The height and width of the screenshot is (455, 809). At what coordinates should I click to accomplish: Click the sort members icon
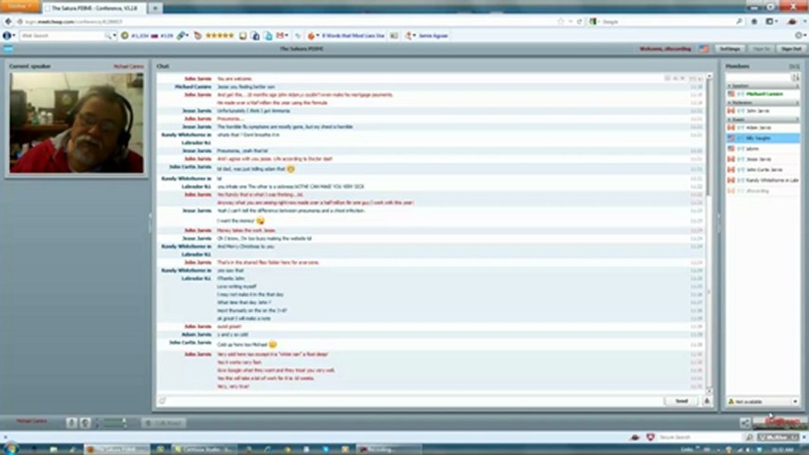click(796, 77)
